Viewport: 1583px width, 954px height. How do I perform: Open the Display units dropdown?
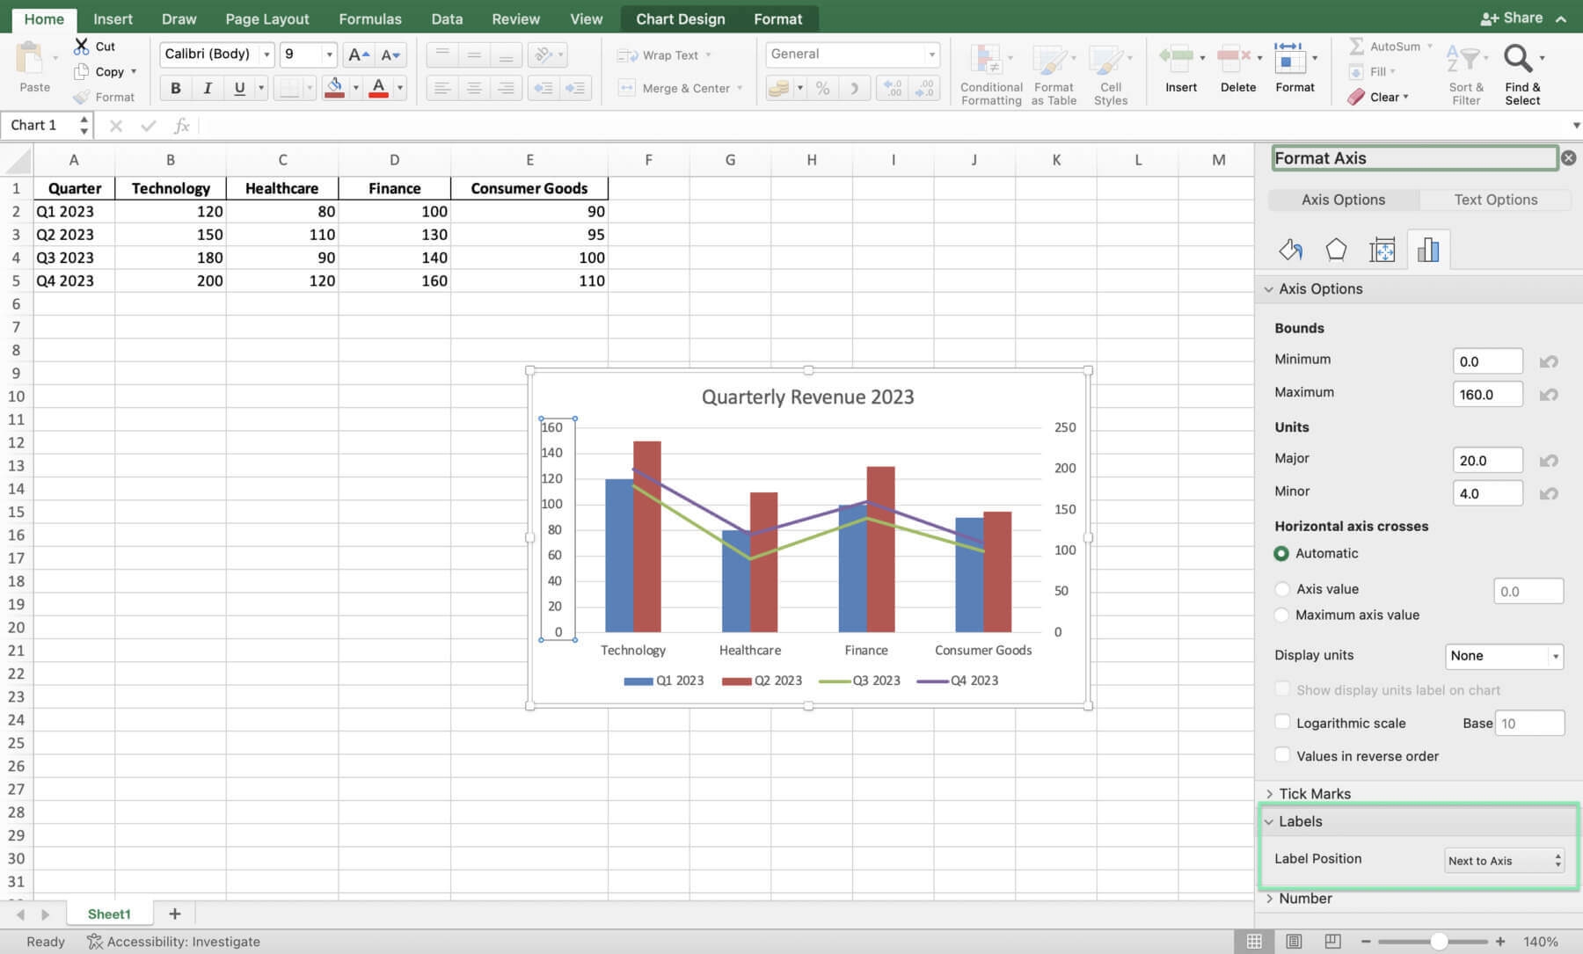[x=1504, y=656]
